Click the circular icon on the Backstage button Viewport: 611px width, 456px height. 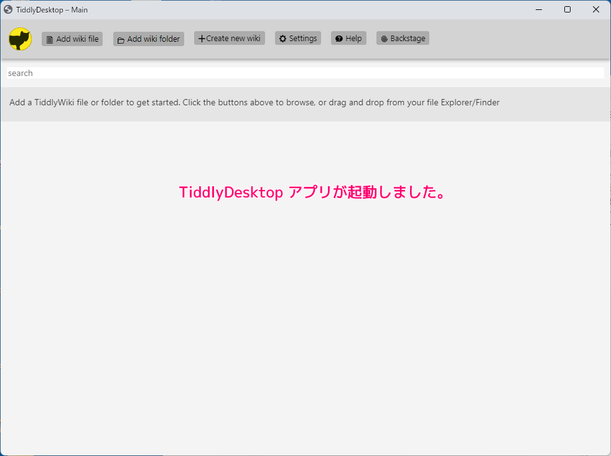pos(383,38)
